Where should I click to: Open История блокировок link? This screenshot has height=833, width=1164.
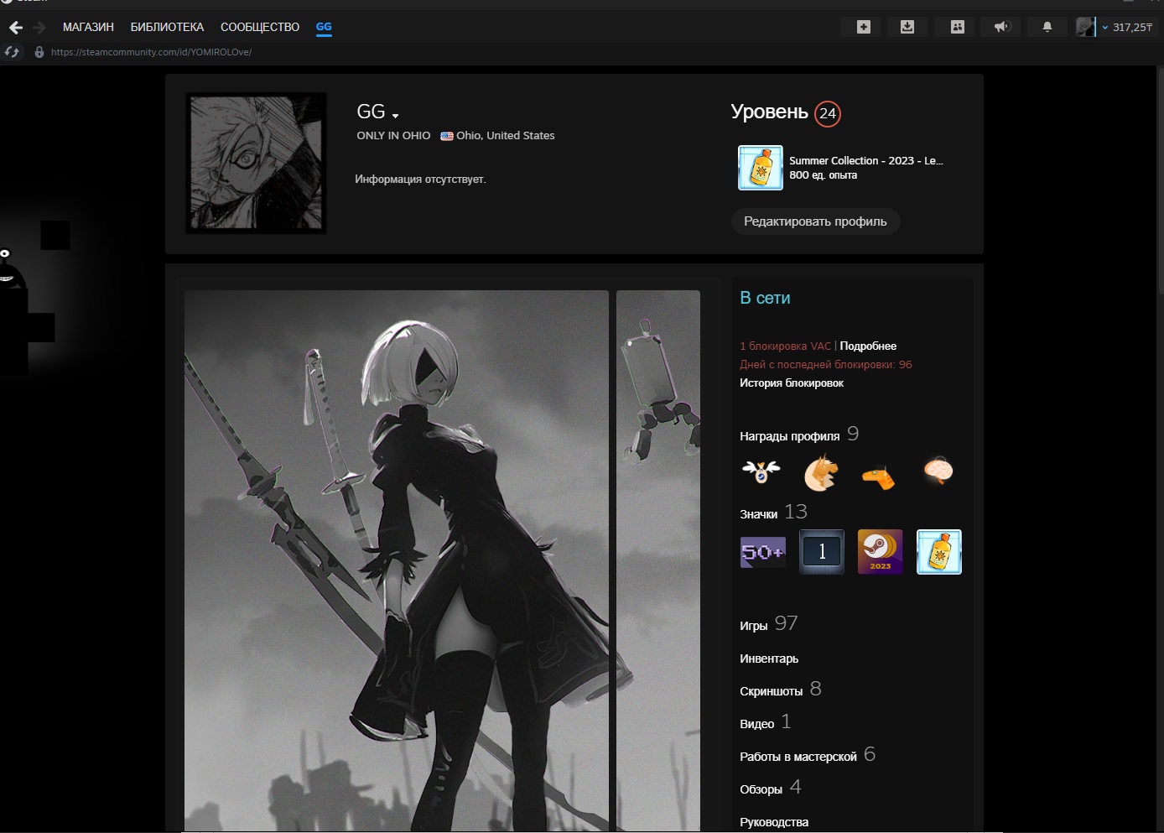pos(792,383)
